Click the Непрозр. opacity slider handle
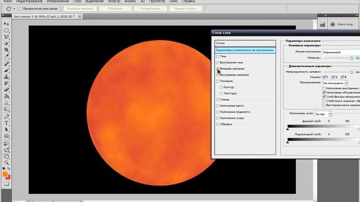The image size is (360, 202). pos(351,58)
